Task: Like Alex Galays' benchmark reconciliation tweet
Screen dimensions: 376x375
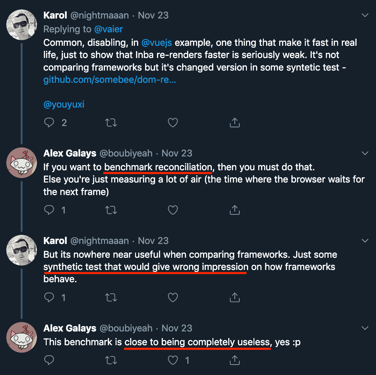Action: click(x=173, y=210)
